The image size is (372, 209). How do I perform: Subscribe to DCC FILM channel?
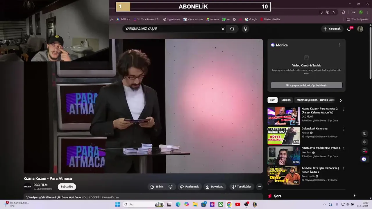click(x=67, y=187)
